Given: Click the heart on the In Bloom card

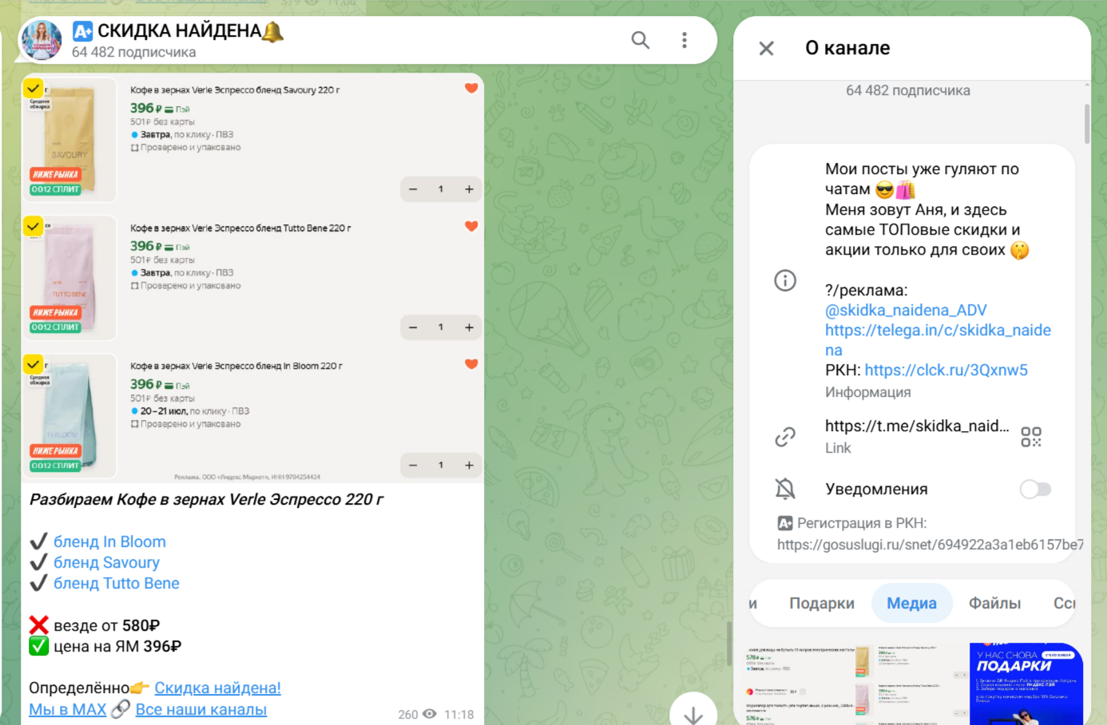Looking at the screenshot, I should point(471,364).
